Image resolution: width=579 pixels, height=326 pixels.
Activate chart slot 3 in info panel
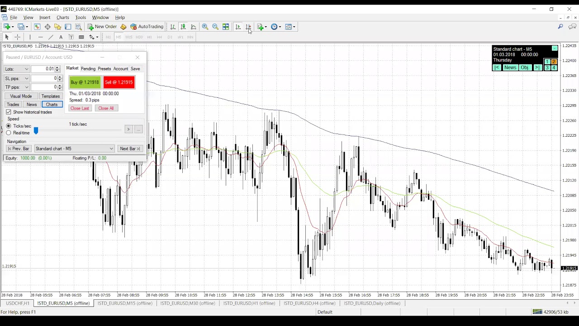tap(547, 68)
